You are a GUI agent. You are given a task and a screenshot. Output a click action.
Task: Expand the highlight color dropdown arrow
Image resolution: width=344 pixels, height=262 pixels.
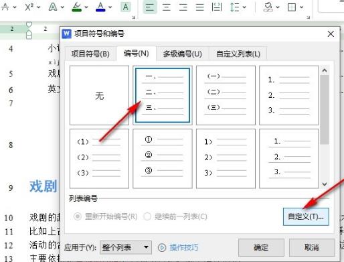tap(86, 7)
